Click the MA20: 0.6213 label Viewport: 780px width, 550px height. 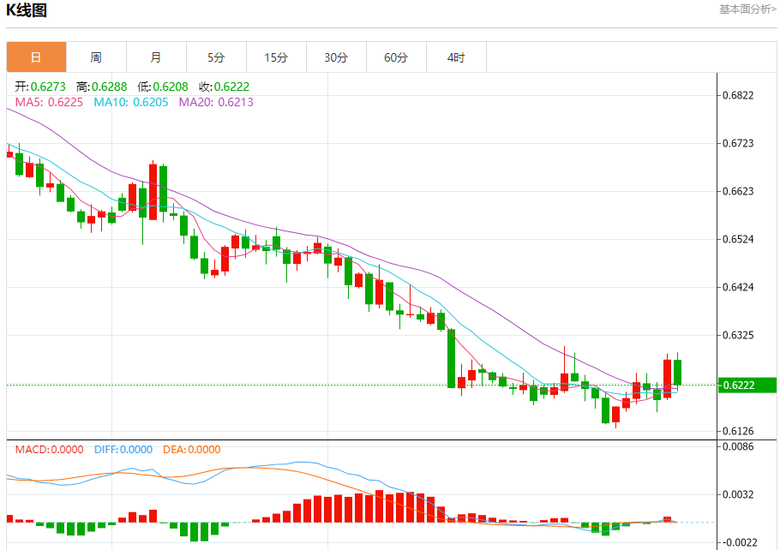(216, 102)
